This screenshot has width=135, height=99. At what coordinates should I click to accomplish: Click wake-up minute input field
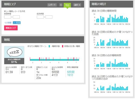pos(49,17)
